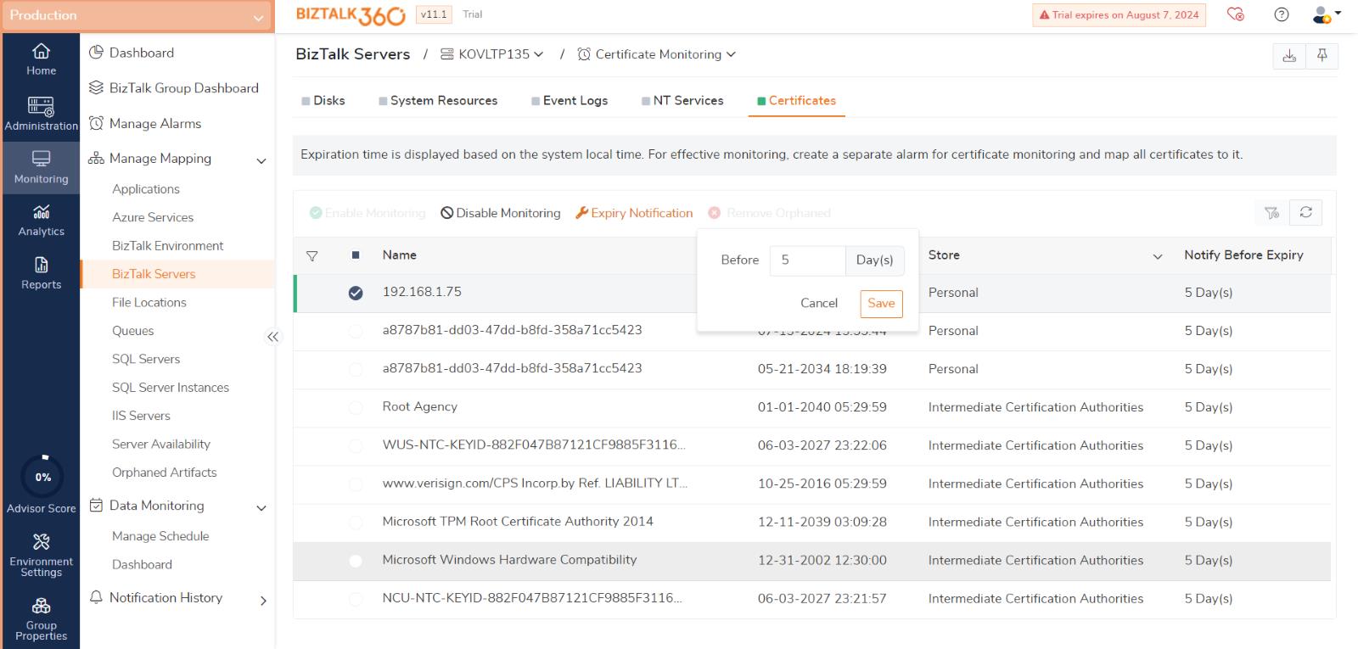Image resolution: width=1358 pixels, height=649 pixels.
Task: Open the Reports section
Action: pos(41,273)
